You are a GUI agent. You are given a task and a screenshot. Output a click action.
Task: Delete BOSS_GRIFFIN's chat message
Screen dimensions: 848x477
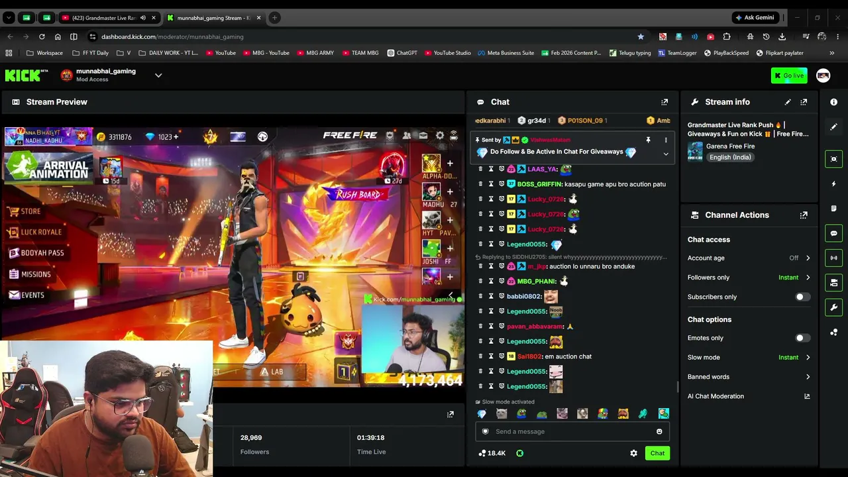[x=480, y=184]
